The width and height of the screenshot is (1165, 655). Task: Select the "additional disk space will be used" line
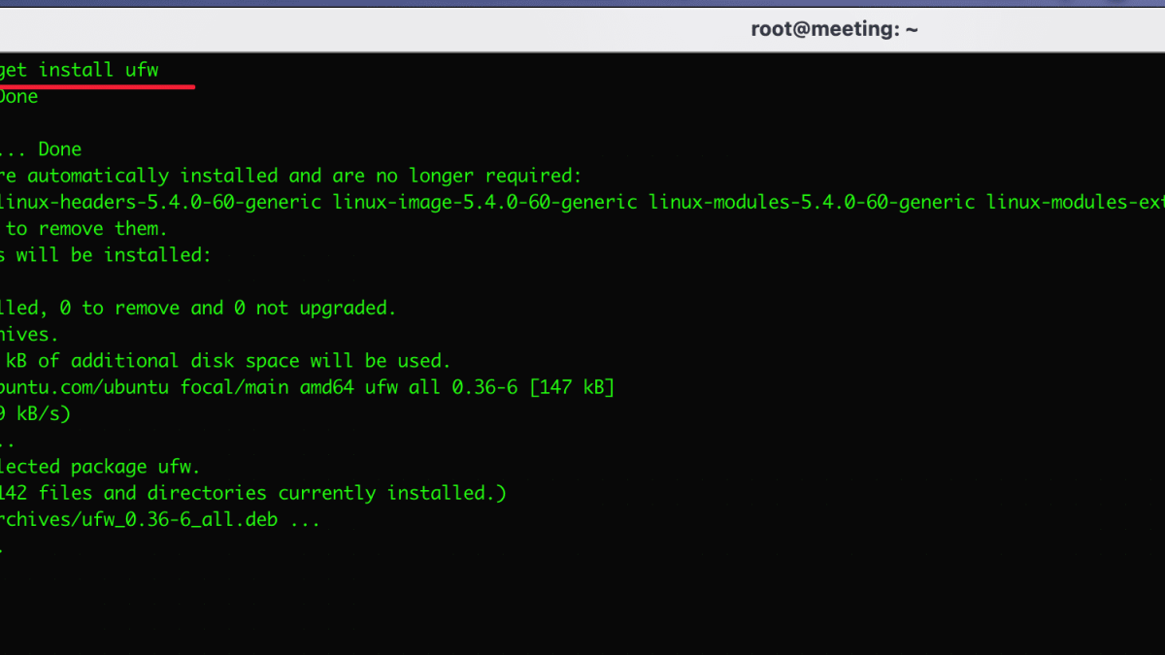click(223, 360)
